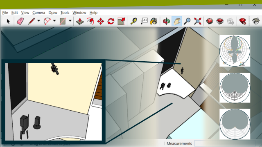262x147 pixels.
Task: Click the Send to LayOut icon
Action: pos(230,21)
